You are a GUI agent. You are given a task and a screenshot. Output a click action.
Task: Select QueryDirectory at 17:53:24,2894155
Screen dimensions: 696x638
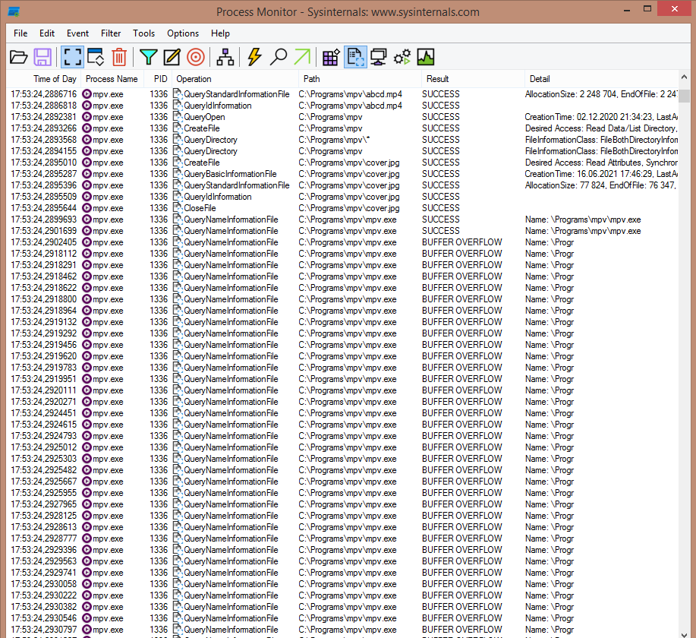pyautogui.click(x=210, y=151)
